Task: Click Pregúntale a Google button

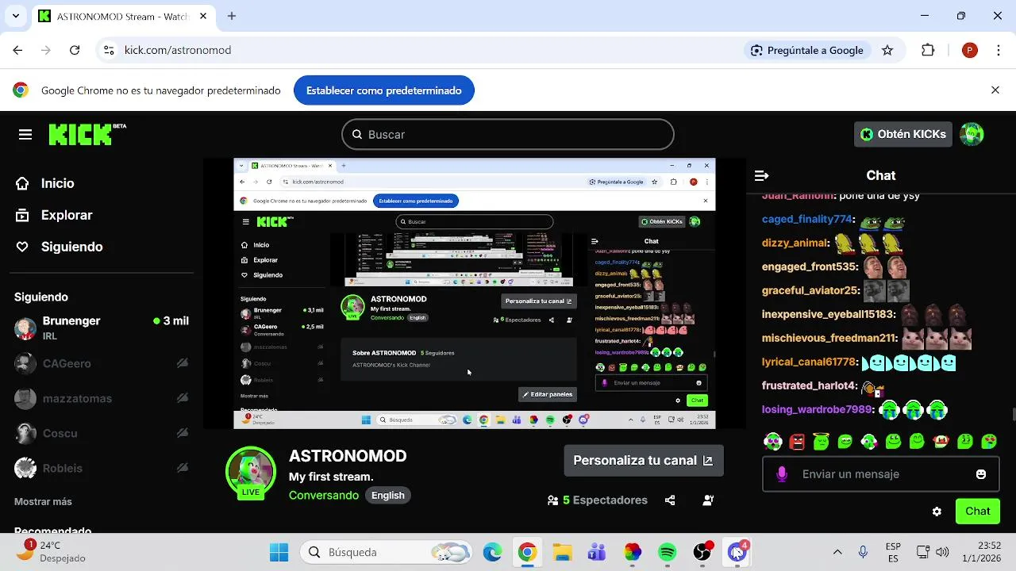Action: 806,50
